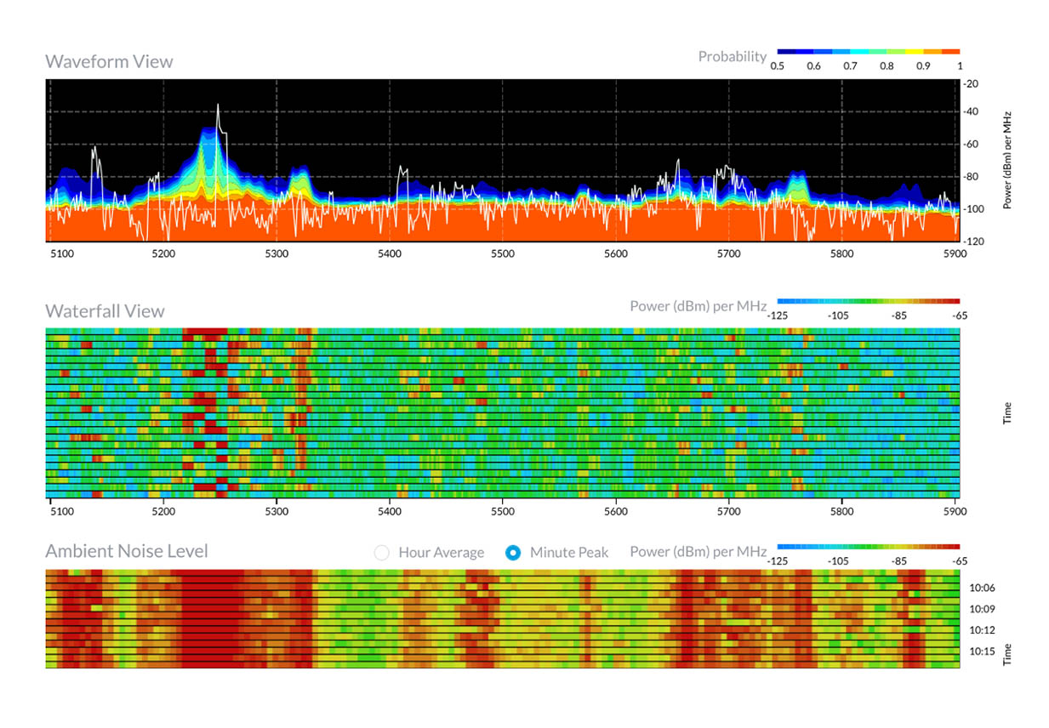Click the Waveform View heading

pos(109,61)
